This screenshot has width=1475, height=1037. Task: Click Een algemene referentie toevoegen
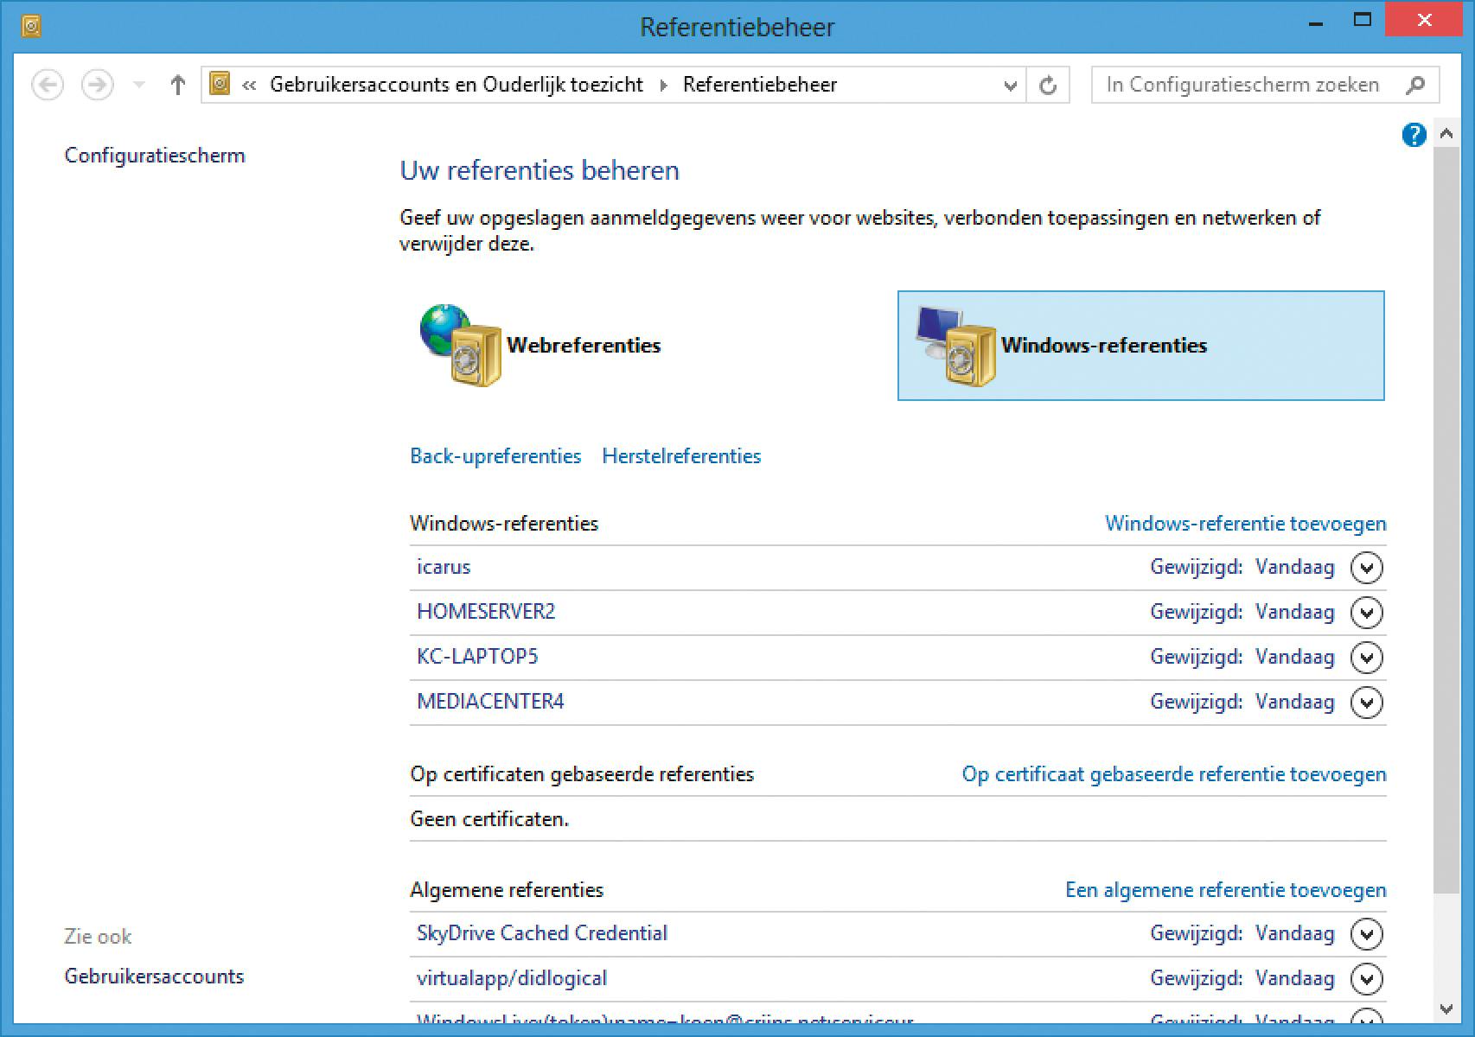1225,890
